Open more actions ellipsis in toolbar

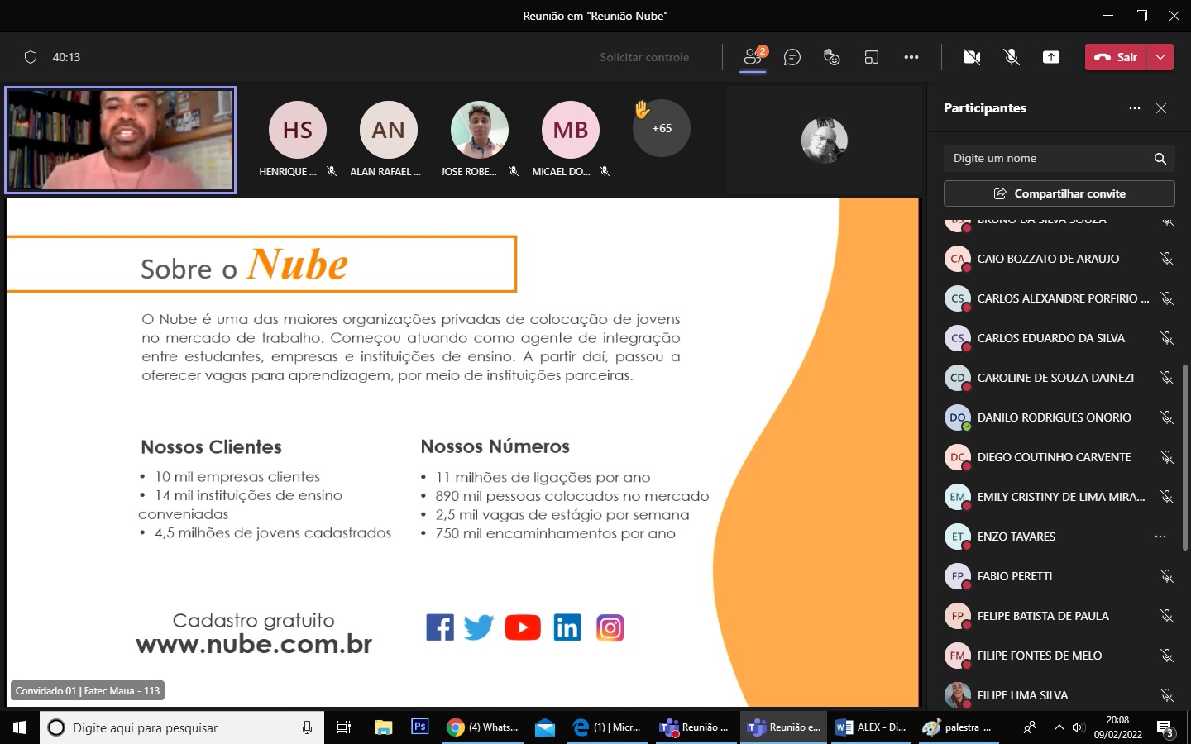pyautogui.click(x=911, y=57)
